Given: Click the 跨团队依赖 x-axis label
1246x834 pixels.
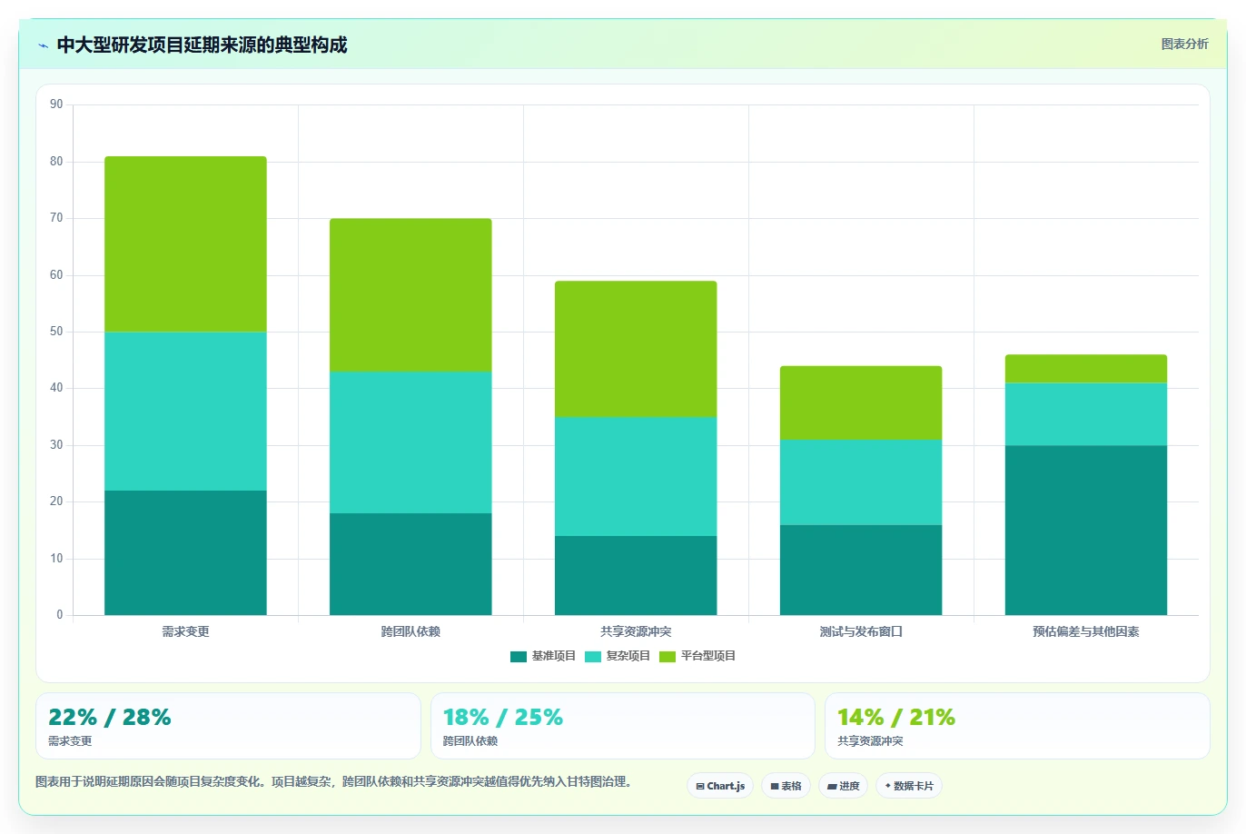Looking at the screenshot, I should coord(410,631).
